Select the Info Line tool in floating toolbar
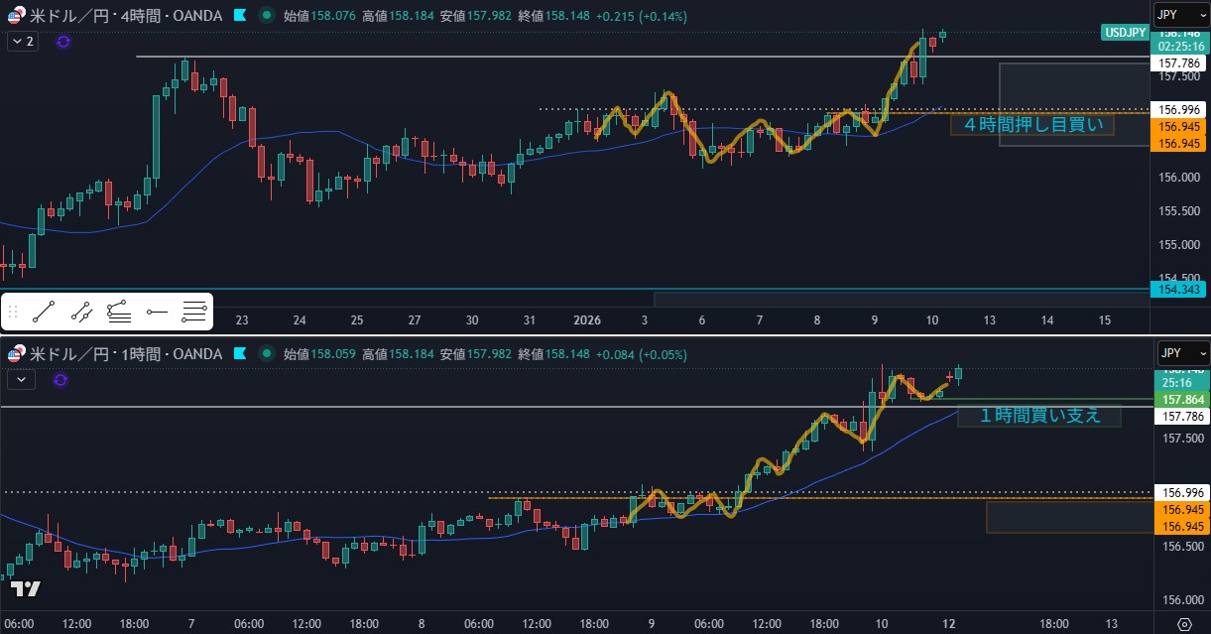 click(x=81, y=314)
